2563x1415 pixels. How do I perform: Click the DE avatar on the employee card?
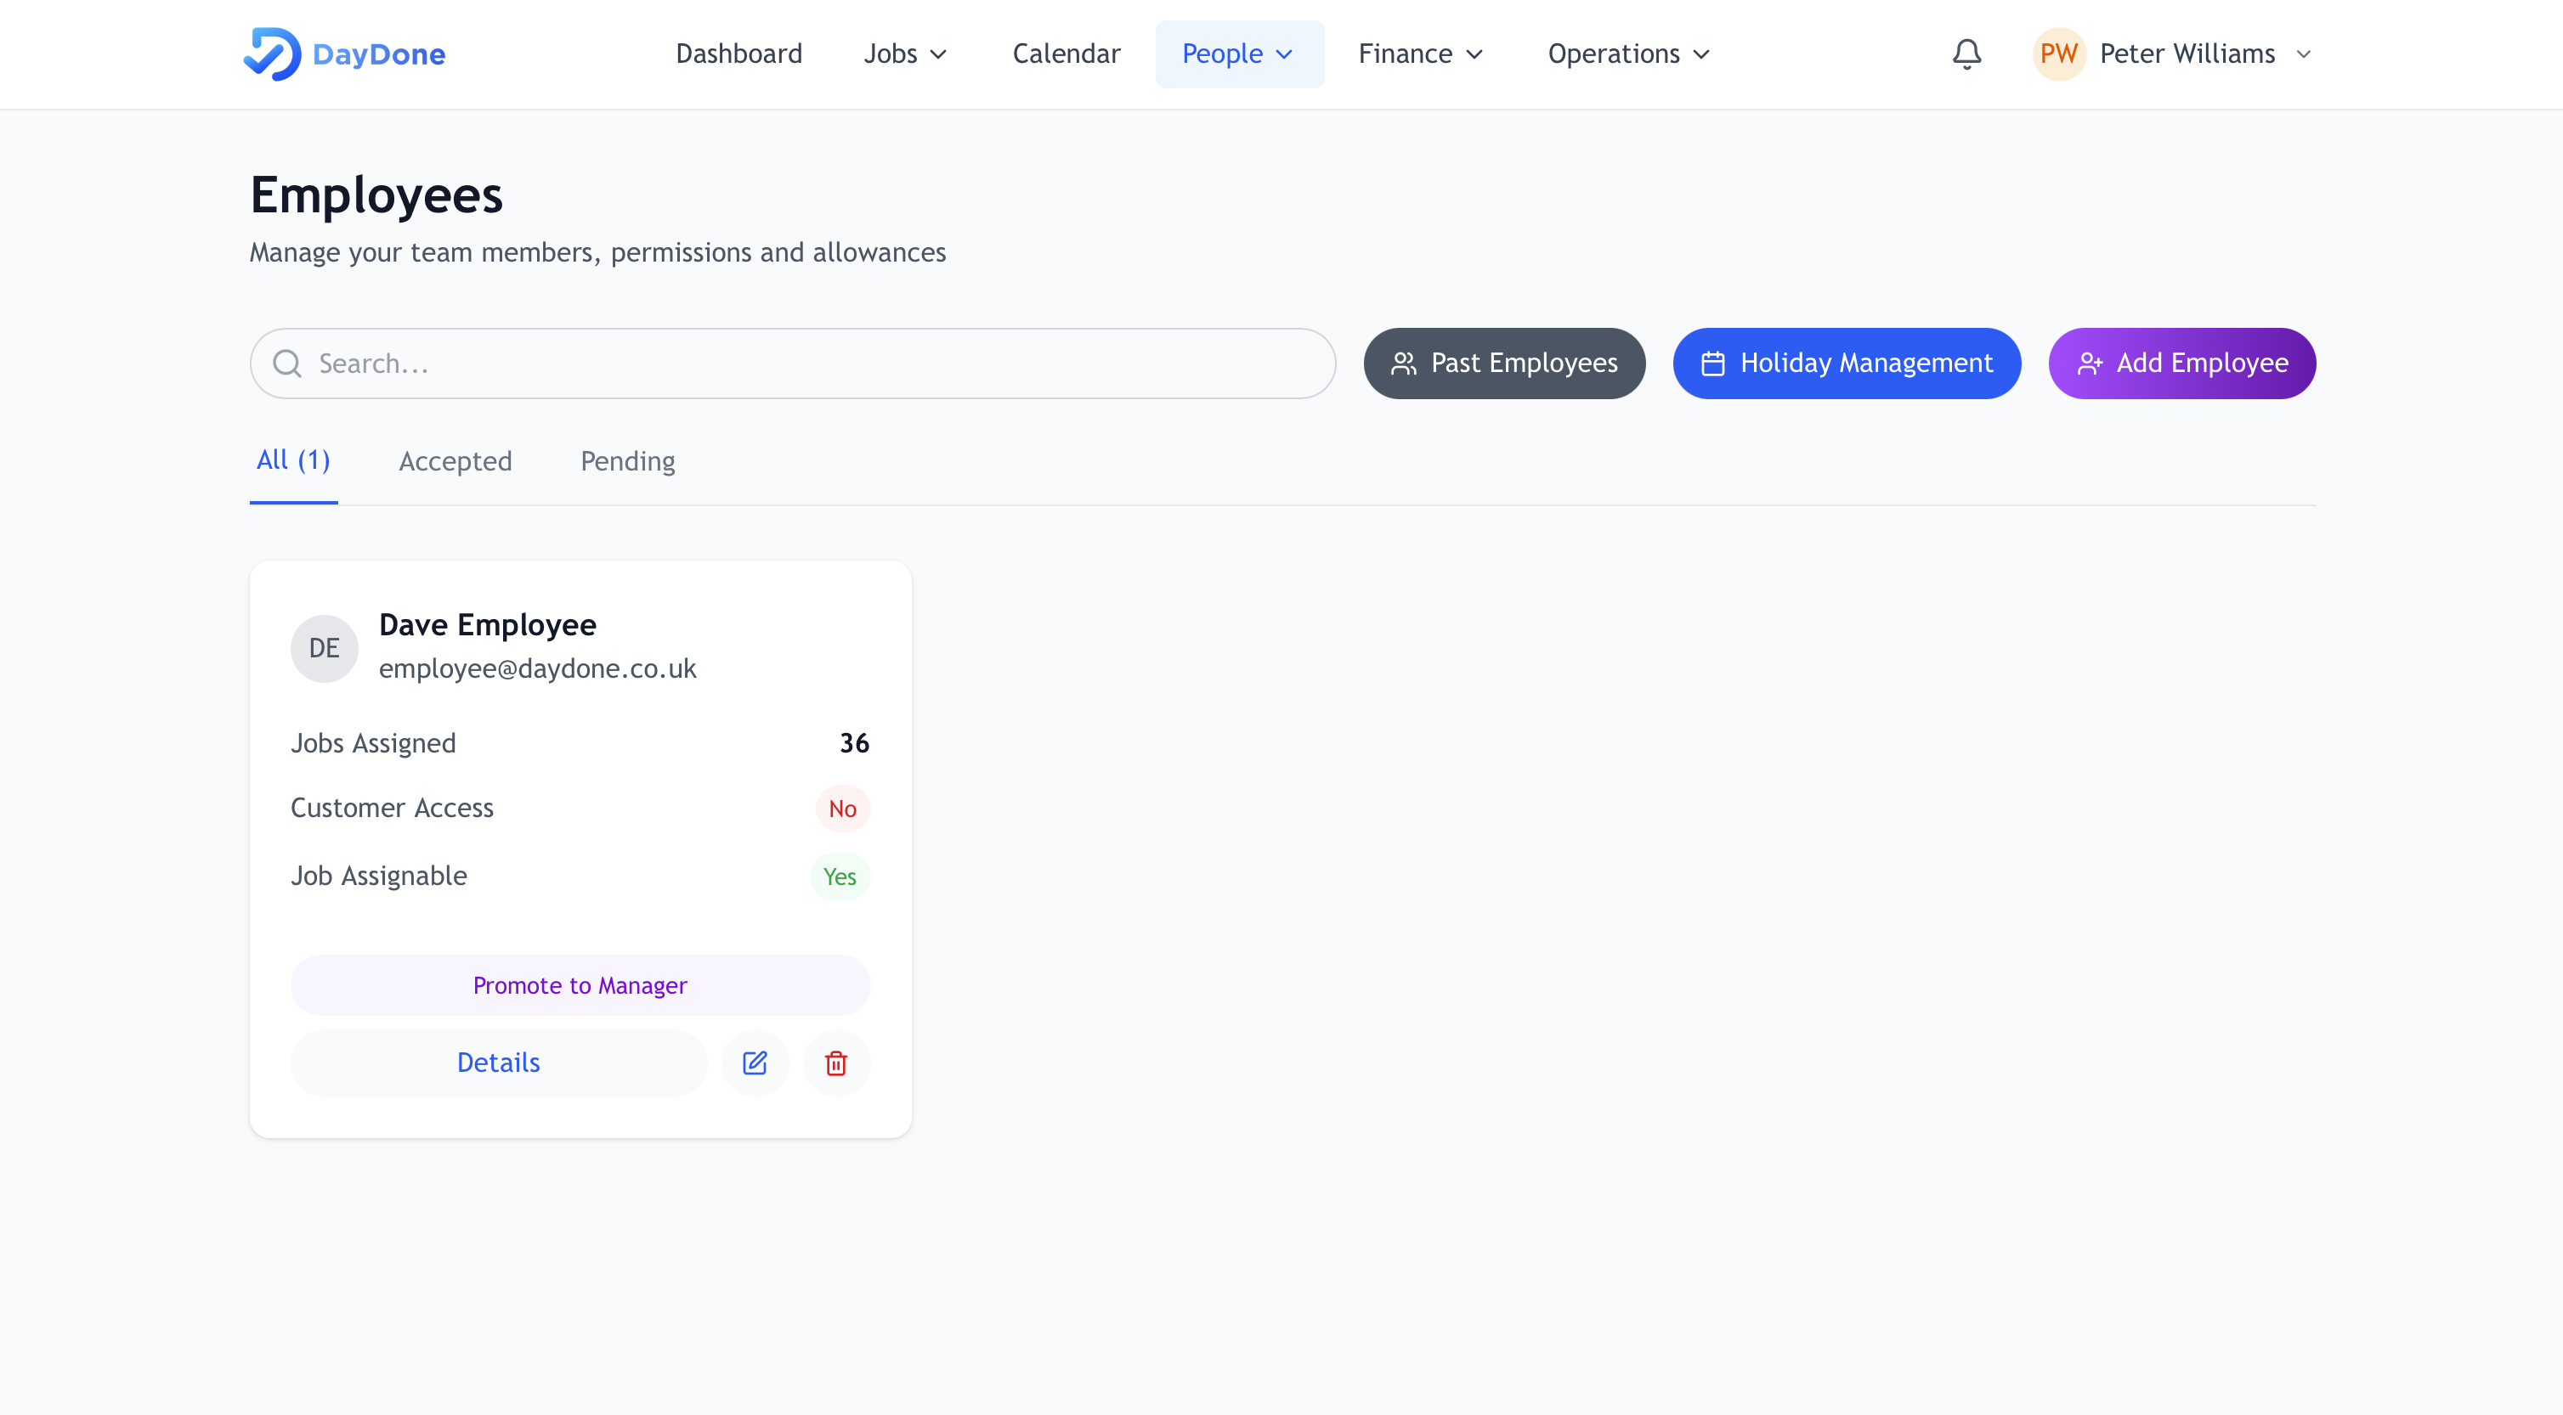pyautogui.click(x=325, y=648)
